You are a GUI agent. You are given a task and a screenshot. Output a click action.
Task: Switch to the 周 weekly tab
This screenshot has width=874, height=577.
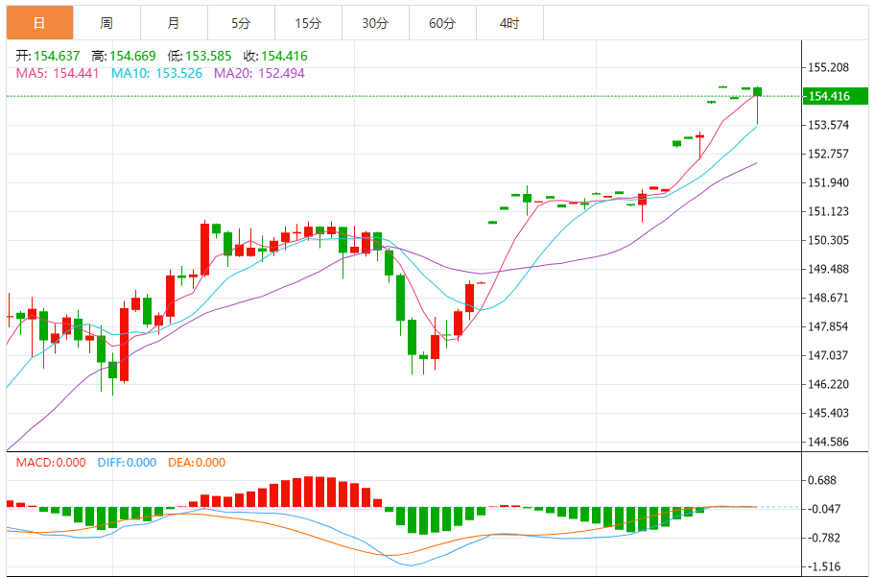(106, 23)
